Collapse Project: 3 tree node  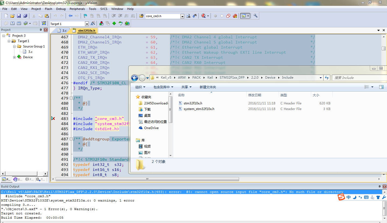click(x=3, y=36)
